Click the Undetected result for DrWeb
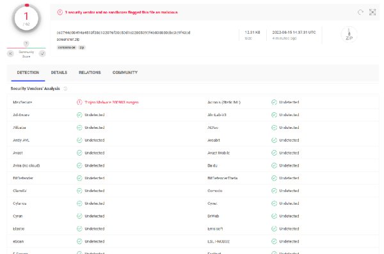This screenshot has height=254, width=384. pos(289,216)
